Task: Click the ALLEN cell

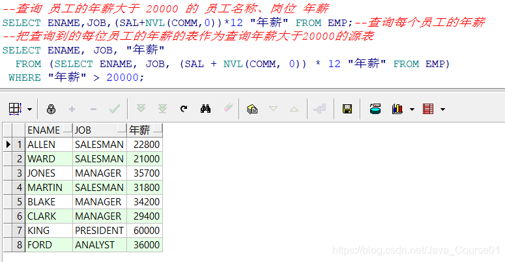Action: point(49,145)
